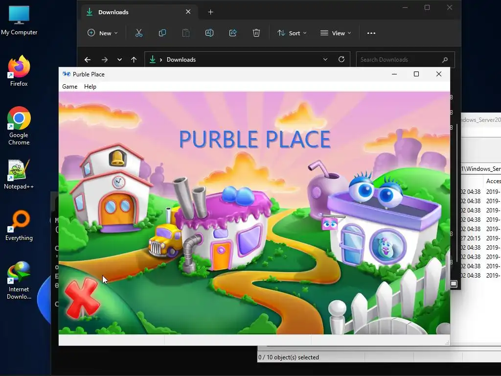Image resolution: width=501 pixels, height=376 pixels.
Task: Close the Downloads tab
Action: (x=188, y=12)
